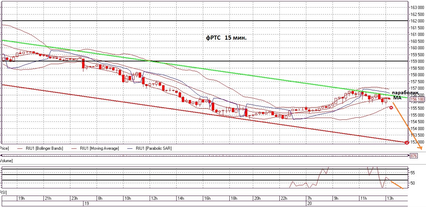This screenshot has width=426, height=207.
Task: Click the 159 000 price axis label
Action: pos(417,61)
